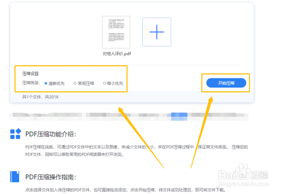This screenshot has height=194, width=285.
Task: Open the 对他人评价.pdf thumbnail
Action: pyautogui.click(x=116, y=32)
